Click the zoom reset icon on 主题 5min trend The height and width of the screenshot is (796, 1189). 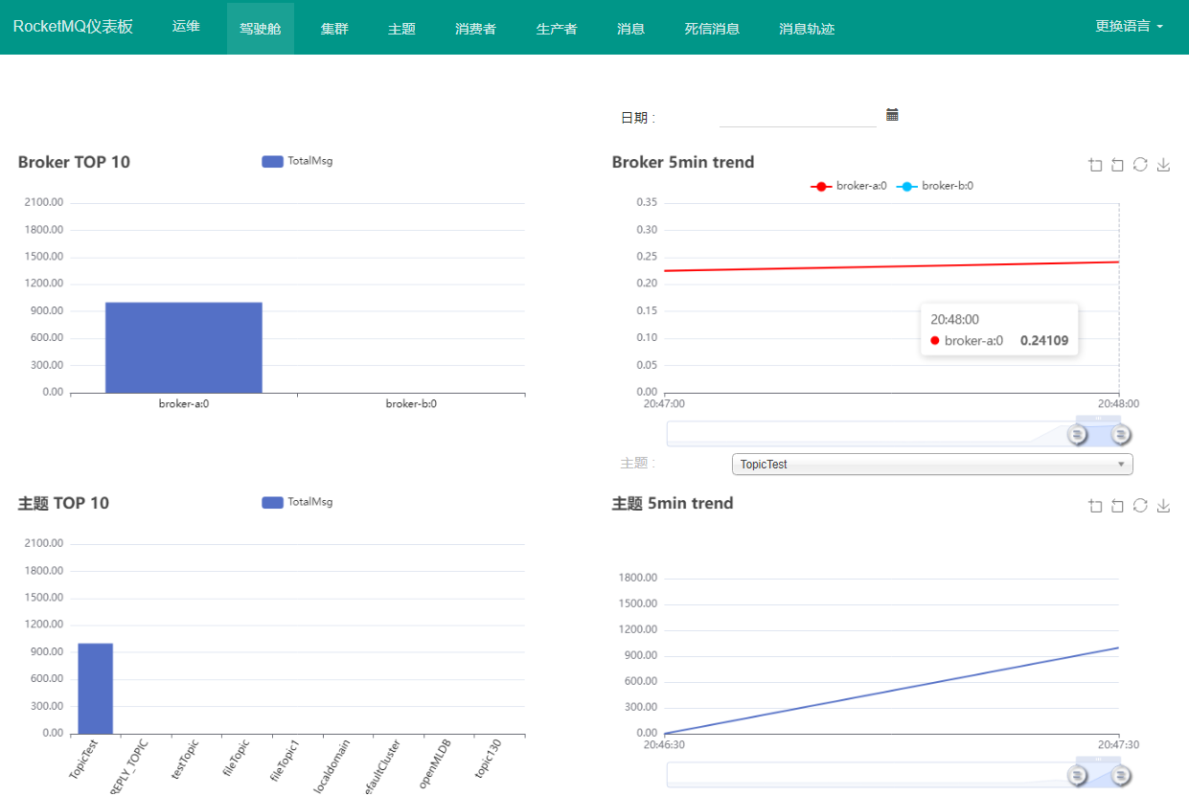tap(1117, 505)
